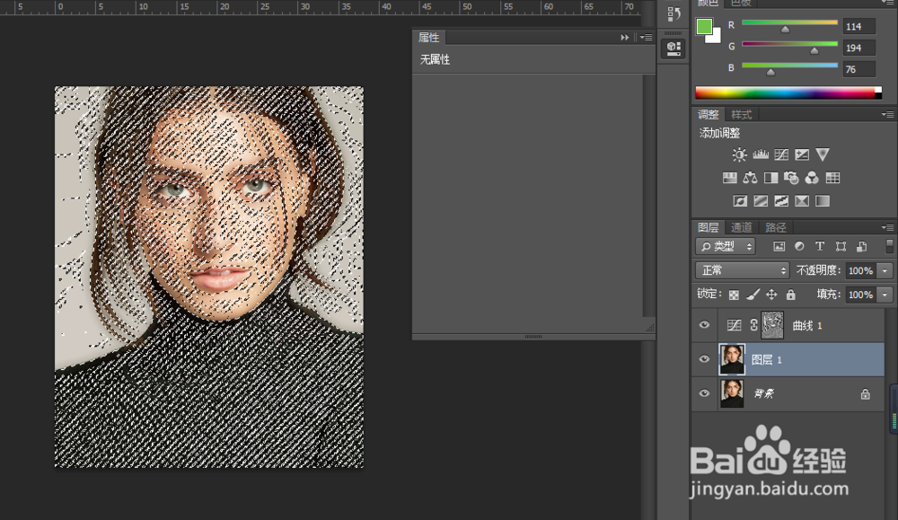Hide the 背景 layer
The width and height of the screenshot is (898, 520).
[x=704, y=393]
